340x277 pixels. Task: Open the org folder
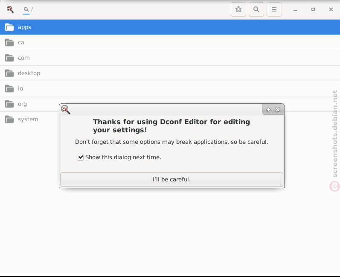click(30, 104)
